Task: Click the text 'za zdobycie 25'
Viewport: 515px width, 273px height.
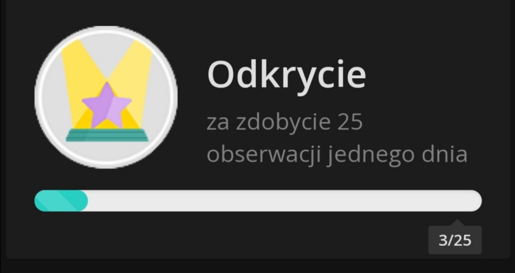Action: point(284,123)
